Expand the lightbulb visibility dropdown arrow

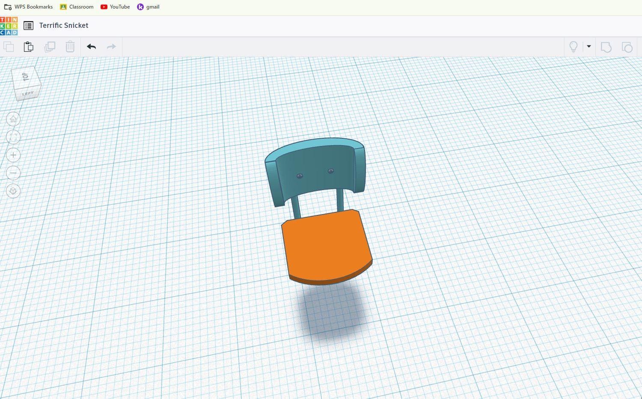point(589,47)
